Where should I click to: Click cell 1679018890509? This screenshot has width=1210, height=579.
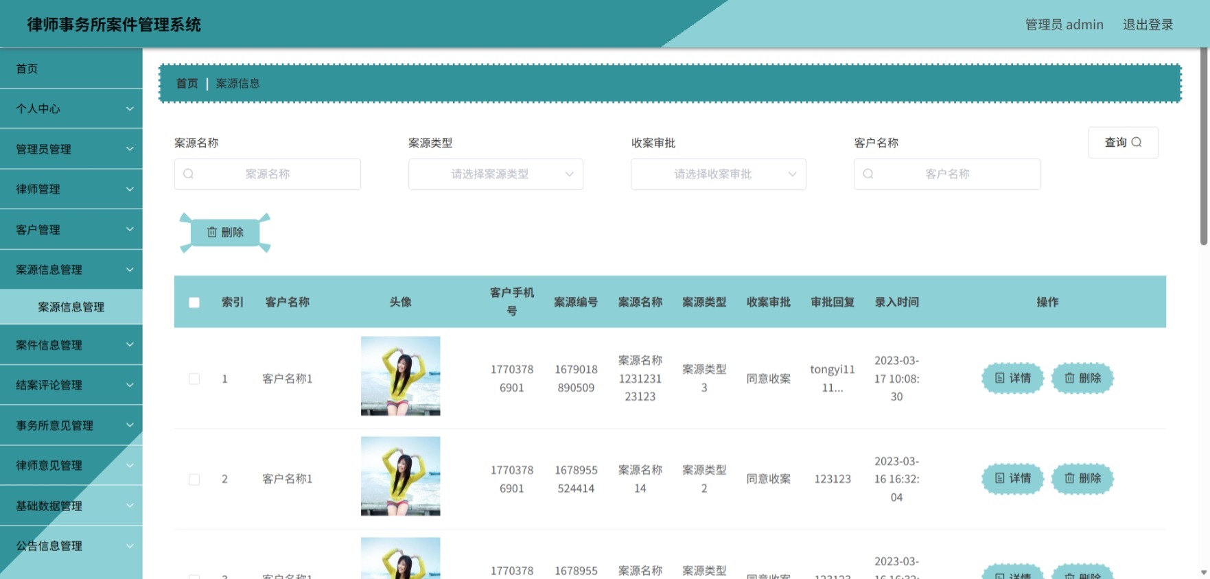pos(576,378)
